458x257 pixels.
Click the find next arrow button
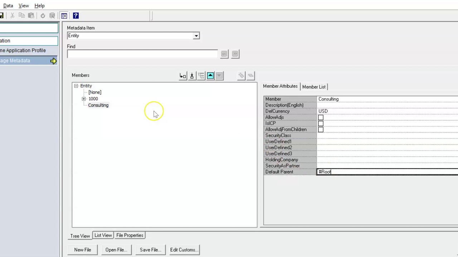pyautogui.click(x=235, y=54)
